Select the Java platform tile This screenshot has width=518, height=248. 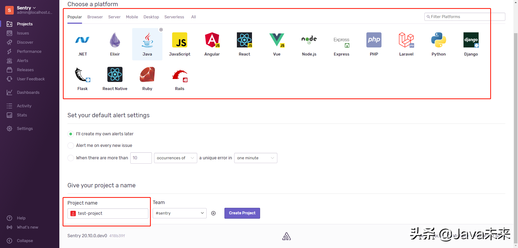[147, 44]
